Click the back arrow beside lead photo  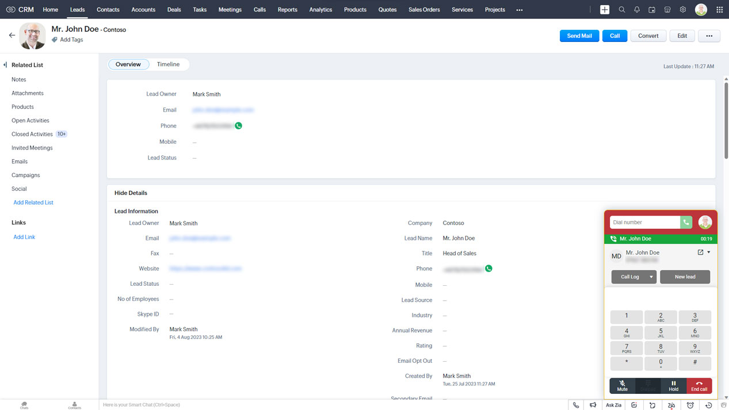[12, 36]
